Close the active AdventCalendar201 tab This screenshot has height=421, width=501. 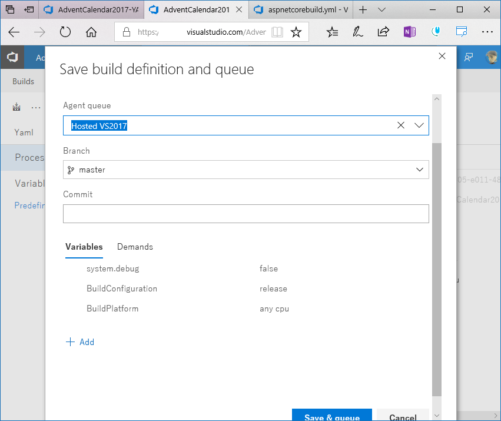click(x=239, y=9)
